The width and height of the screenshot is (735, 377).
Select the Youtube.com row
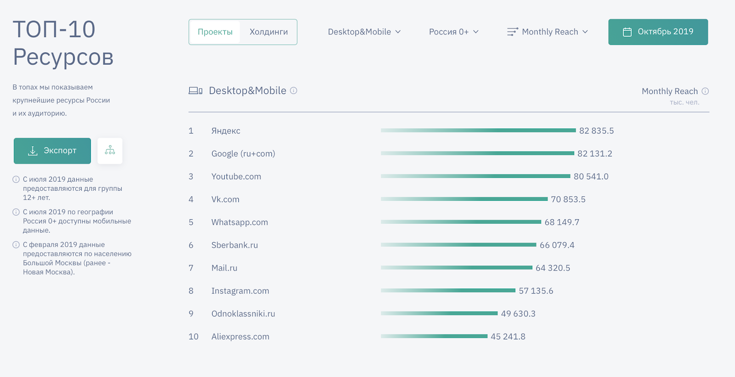point(448,177)
